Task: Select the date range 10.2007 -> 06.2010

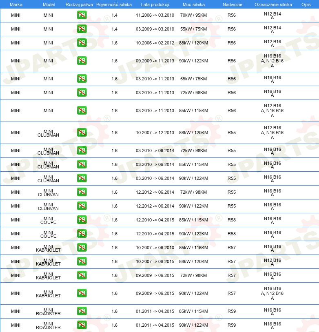Action: pos(155,248)
